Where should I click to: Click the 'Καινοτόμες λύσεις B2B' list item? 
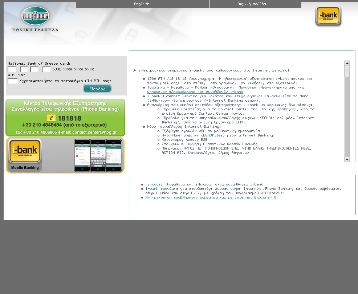tap(184, 140)
